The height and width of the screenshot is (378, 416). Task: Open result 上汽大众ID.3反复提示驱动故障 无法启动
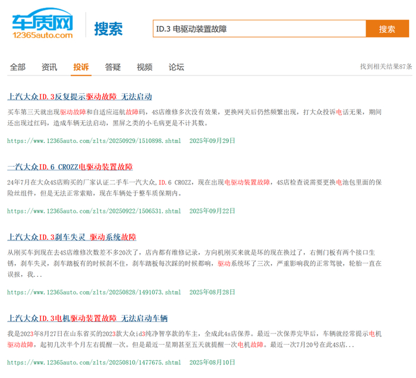80,96
